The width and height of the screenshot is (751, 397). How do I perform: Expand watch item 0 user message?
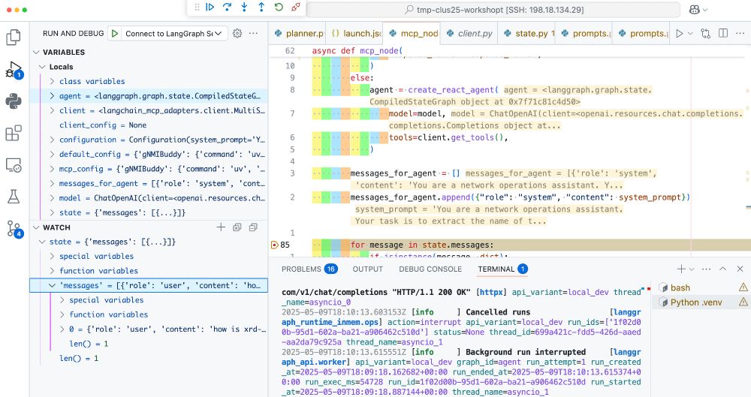tap(62, 329)
